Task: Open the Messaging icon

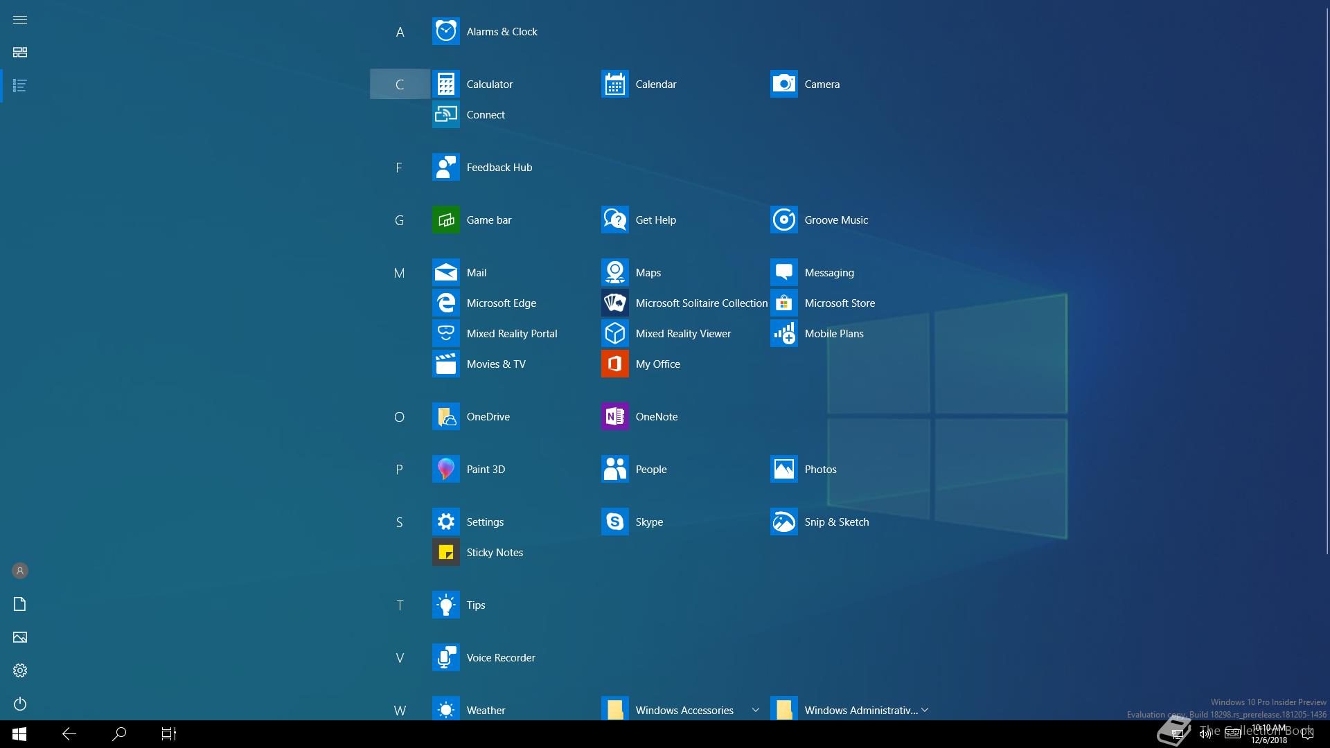Action: (x=783, y=272)
